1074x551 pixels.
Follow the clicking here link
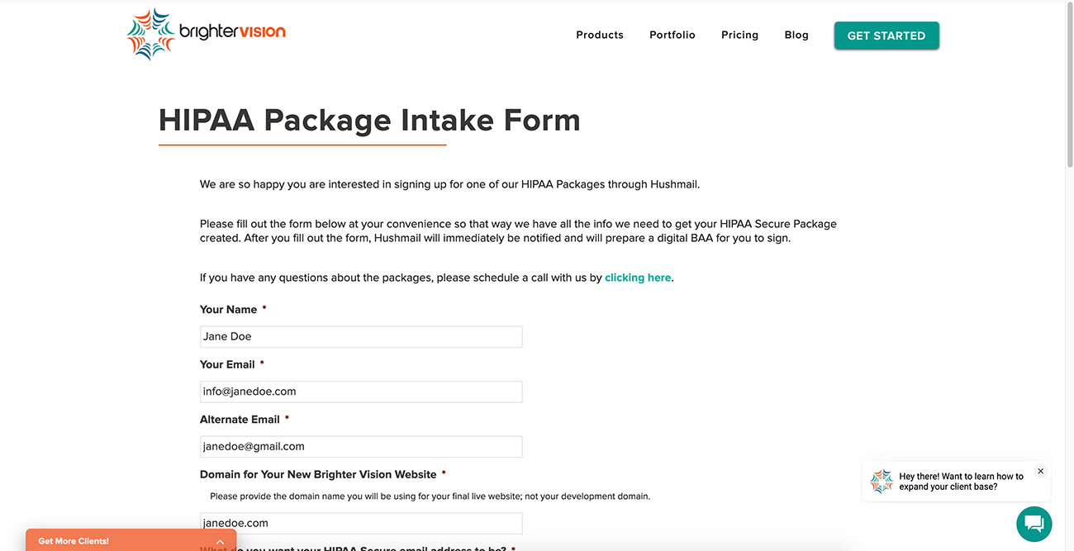638,277
